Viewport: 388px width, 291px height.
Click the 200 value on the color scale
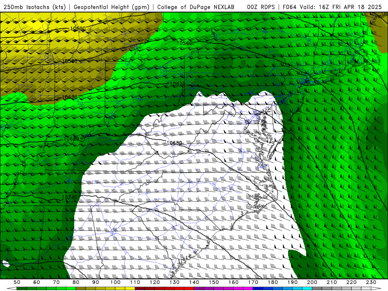(312, 282)
